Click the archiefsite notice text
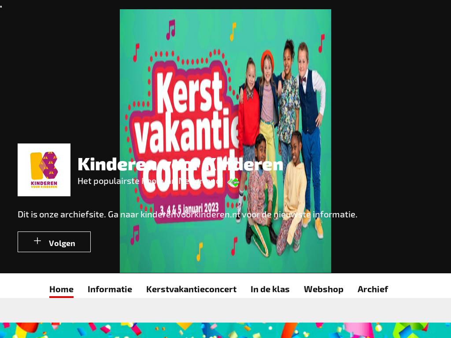Viewport: 451px width, 338px height. click(x=187, y=214)
